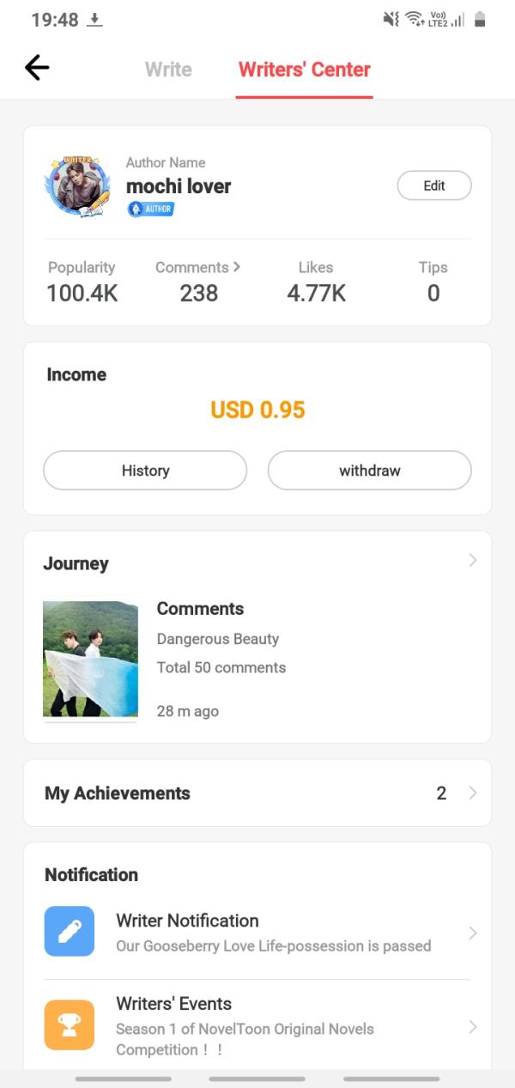Tap the muted sound status icon
Image resolution: width=515 pixels, height=1088 pixels.
[x=391, y=19]
